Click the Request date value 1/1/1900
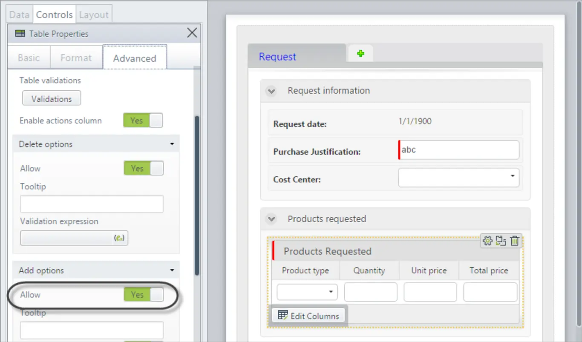Viewport: 582px width, 342px height. (415, 121)
